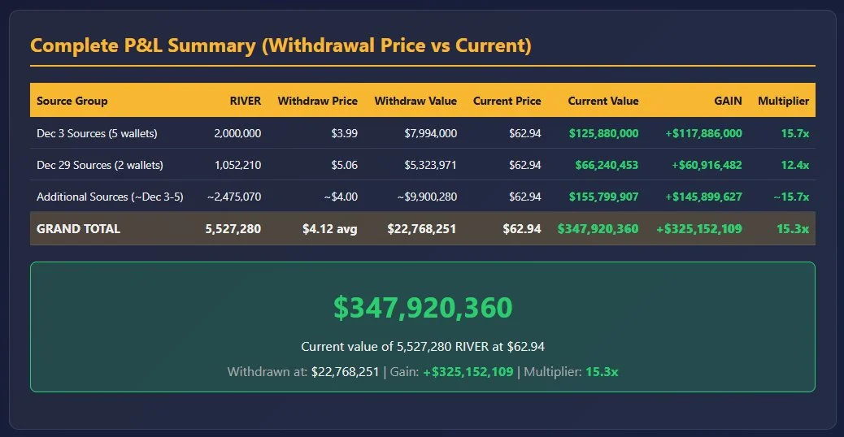Click the Complete P&L Summary title
This screenshot has width=844, height=437.
(281, 45)
